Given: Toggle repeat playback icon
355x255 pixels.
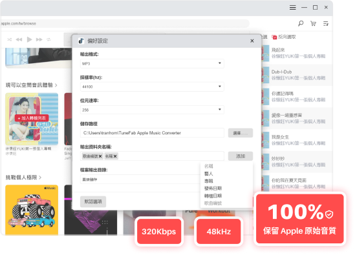Looking at the screenshot, I should [48, 39].
